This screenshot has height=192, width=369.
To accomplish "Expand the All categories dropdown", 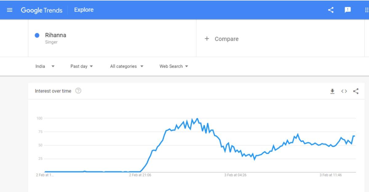I will 127,66.
